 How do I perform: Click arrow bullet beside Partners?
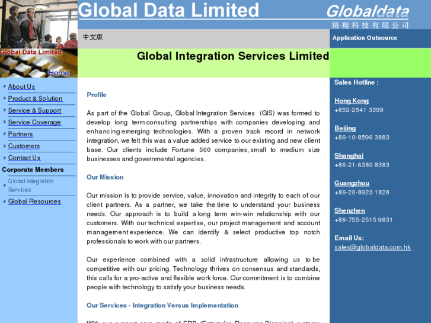point(5,133)
